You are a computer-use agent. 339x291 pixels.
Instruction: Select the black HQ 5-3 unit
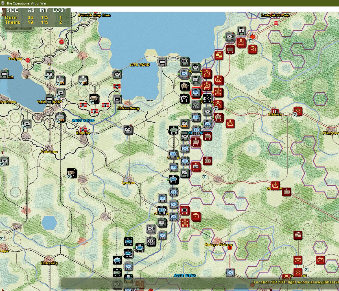(x=117, y=272)
